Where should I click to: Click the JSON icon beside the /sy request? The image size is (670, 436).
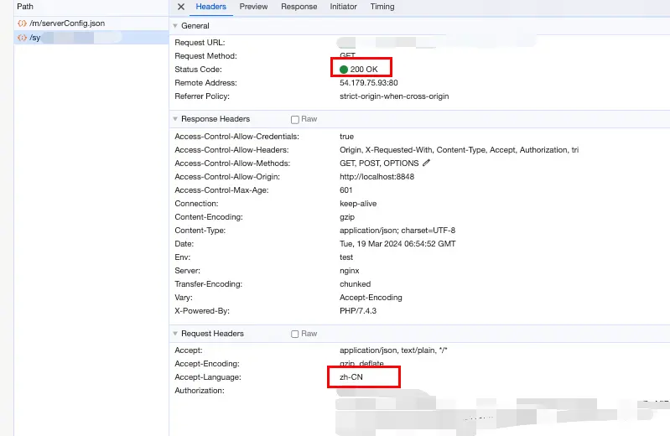[x=22, y=38]
